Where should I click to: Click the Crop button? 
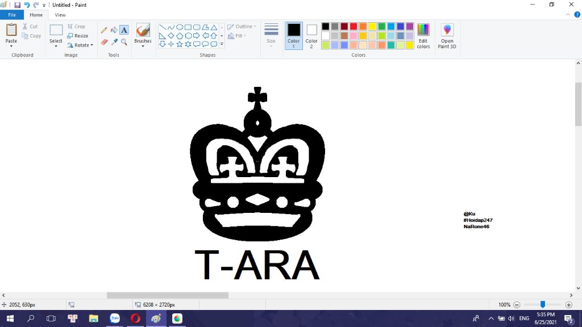[77, 26]
